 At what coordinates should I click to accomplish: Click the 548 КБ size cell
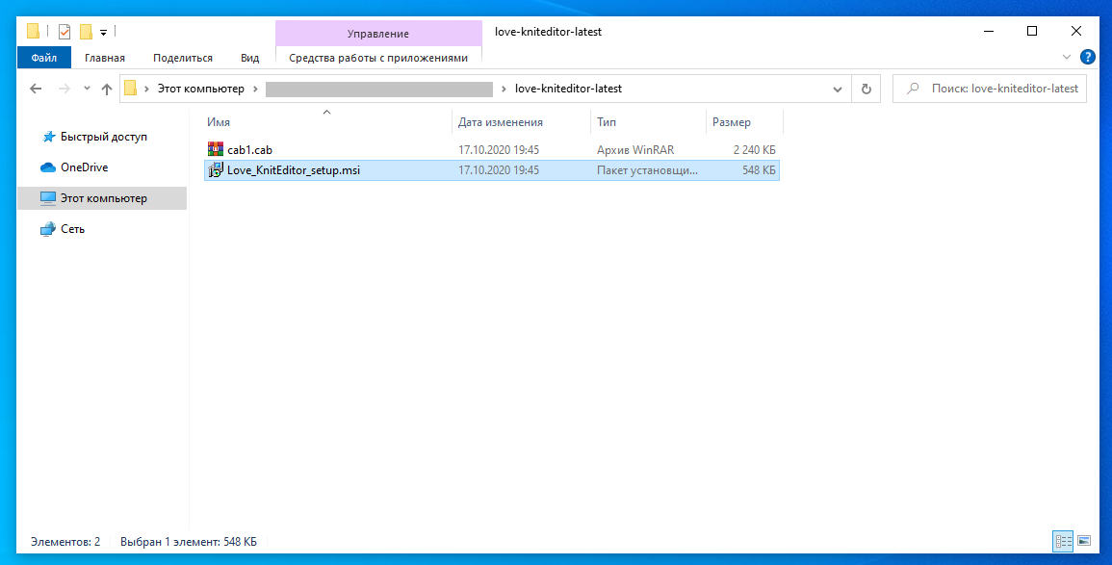pyautogui.click(x=759, y=170)
